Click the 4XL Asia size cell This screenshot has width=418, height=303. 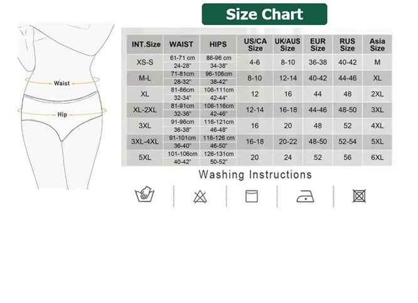click(x=377, y=126)
